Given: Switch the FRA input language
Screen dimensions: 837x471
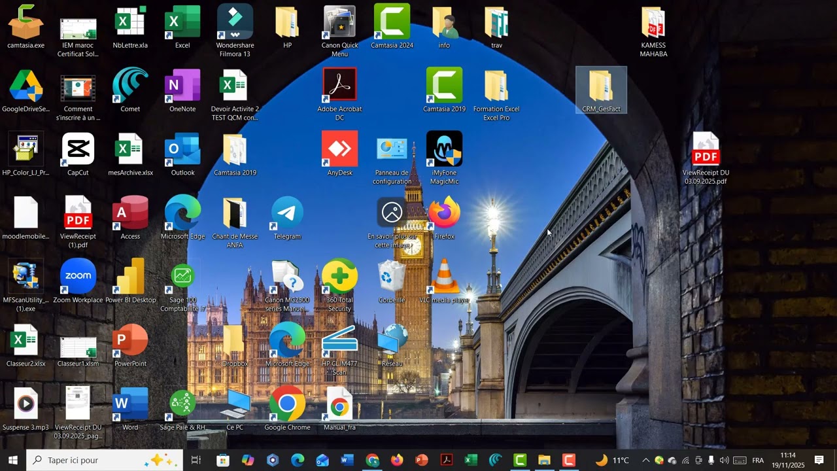Looking at the screenshot, I should coord(758,461).
